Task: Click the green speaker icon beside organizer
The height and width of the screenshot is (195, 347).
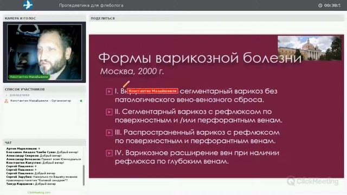Action: coord(81,101)
